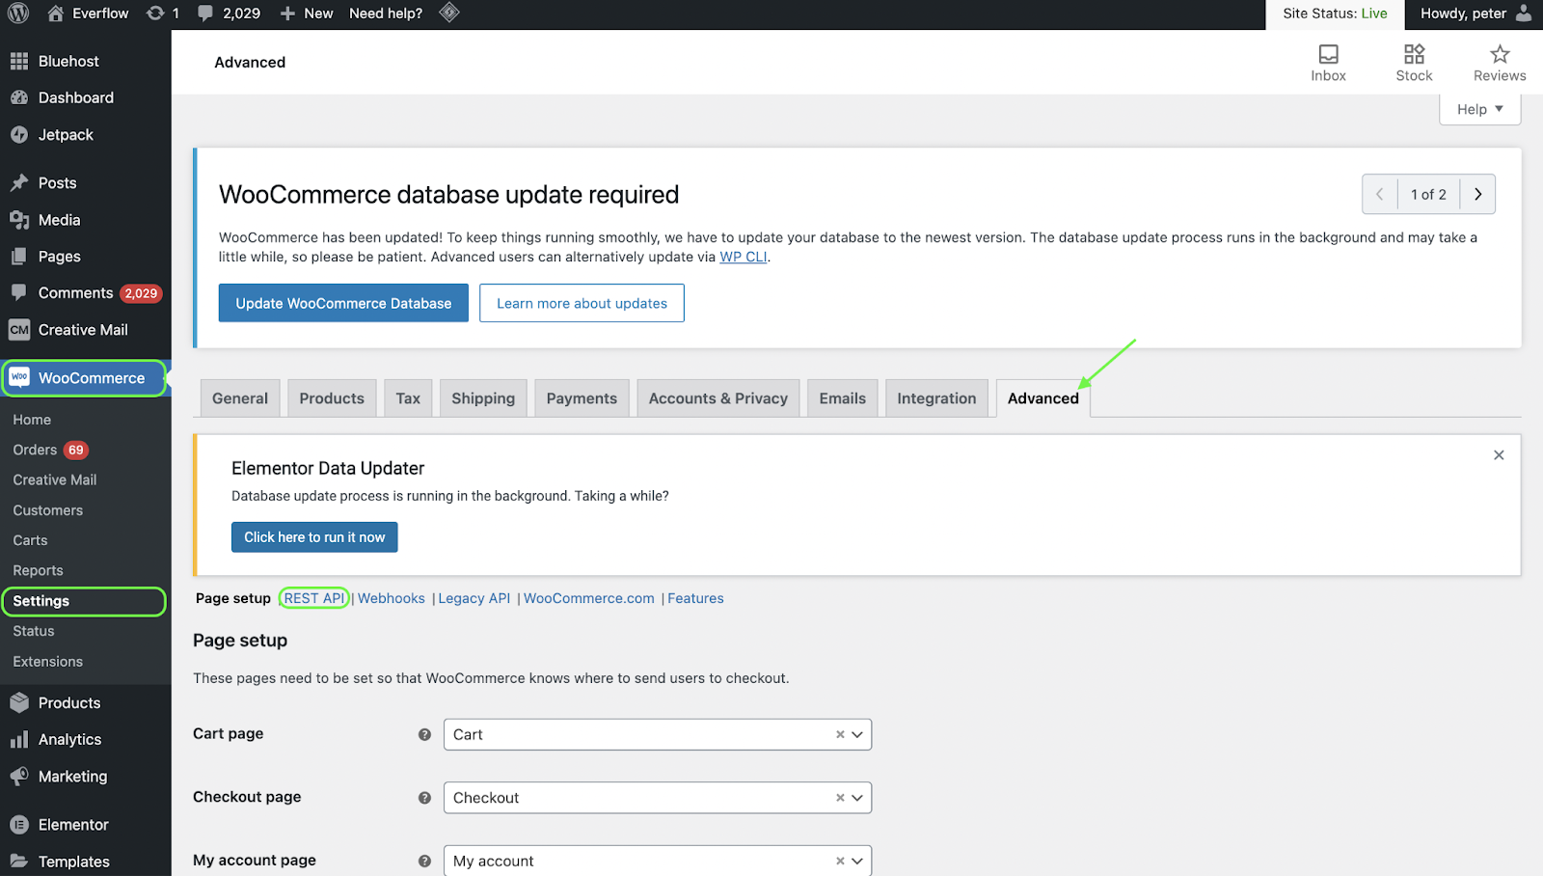Click the Click here to run it now button
Image resolution: width=1543 pixels, height=876 pixels.
[314, 537]
